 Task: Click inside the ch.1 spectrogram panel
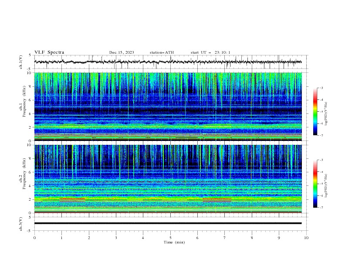coord(168,106)
